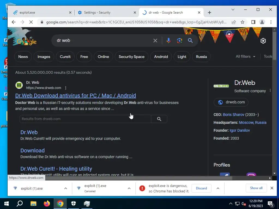Image resolution: width=279 pixels, height=209 pixels.
Task: Search by image with Google Lens
Action: (179, 41)
